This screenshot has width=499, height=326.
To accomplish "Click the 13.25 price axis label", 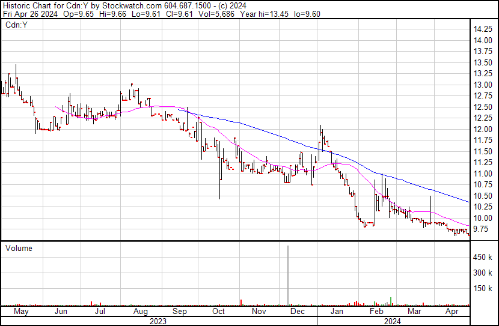I will (x=483, y=74).
